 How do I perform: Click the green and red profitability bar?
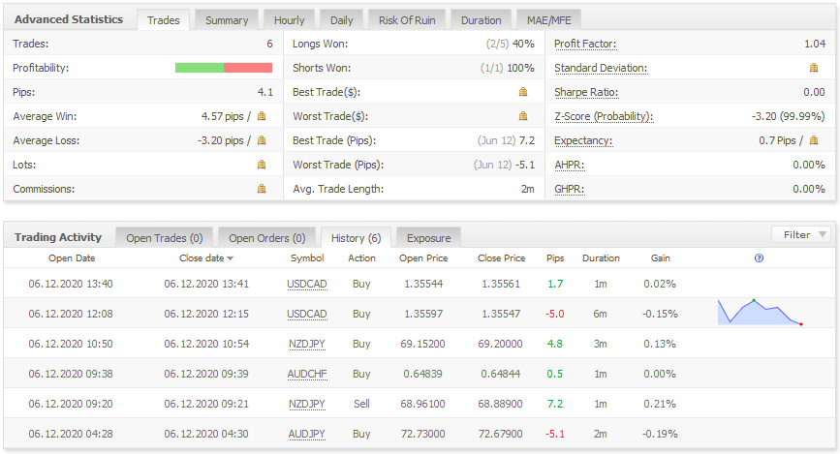point(224,68)
